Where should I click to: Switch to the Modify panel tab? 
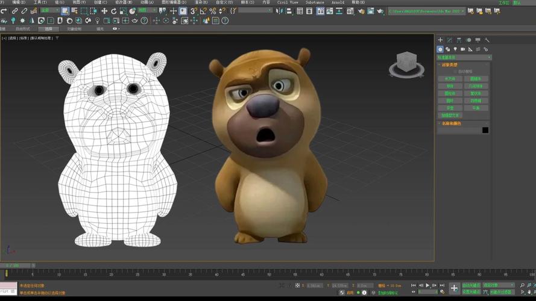click(x=450, y=40)
